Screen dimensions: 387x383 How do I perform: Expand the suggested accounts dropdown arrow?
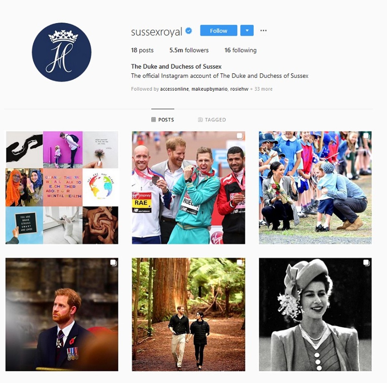(x=247, y=31)
